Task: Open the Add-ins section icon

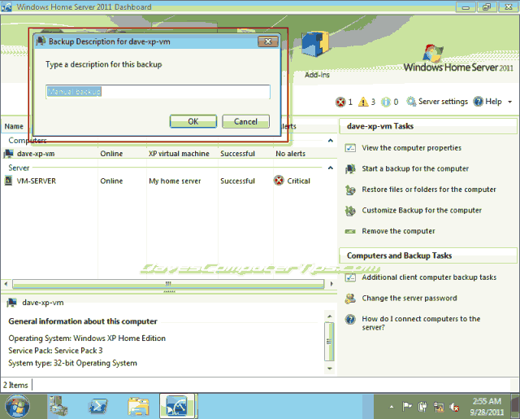Action: point(315,44)
